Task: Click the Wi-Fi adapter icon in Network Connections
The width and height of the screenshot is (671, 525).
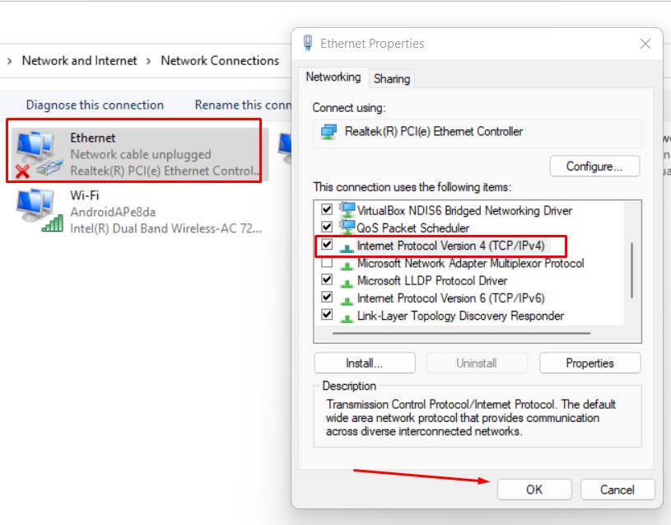Action: click(x=40, y=212)
